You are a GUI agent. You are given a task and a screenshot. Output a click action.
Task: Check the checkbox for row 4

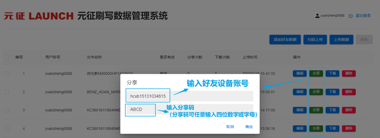click(x=7, y=129)
